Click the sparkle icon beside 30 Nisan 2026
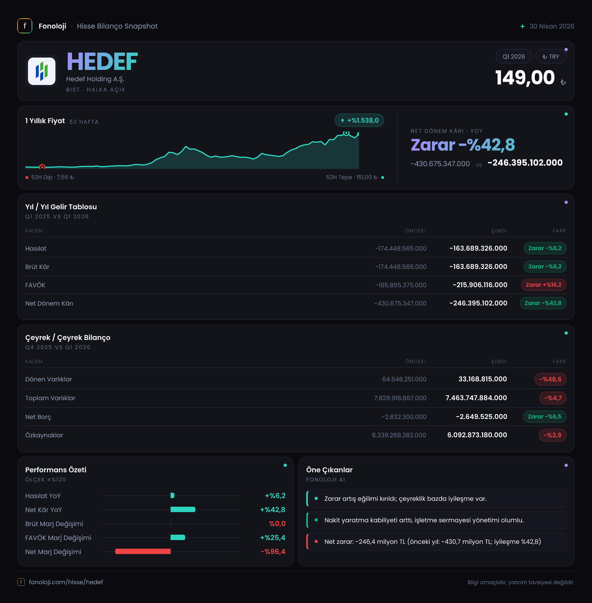Viewport: 592px width, 603px height. 522,26
